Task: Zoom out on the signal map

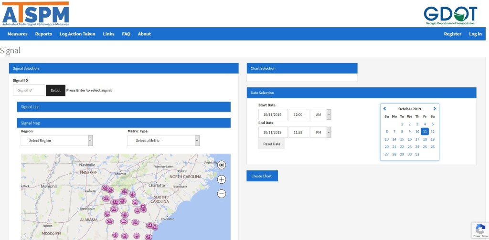Action: pos(222,194)
